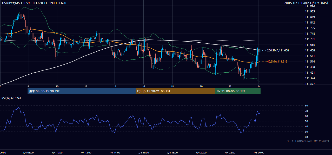Image resolution: width=332 pixels, height=155 pixels.
Task: Click the bottom date label 7/5 00:00
Action: point(259,153)
